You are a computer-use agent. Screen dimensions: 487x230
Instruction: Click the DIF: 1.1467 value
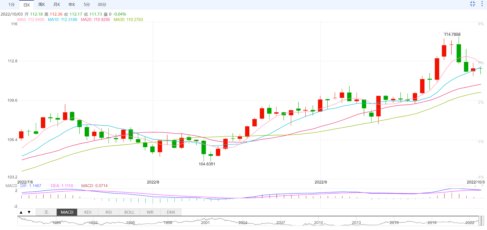(x=31, y=186)
